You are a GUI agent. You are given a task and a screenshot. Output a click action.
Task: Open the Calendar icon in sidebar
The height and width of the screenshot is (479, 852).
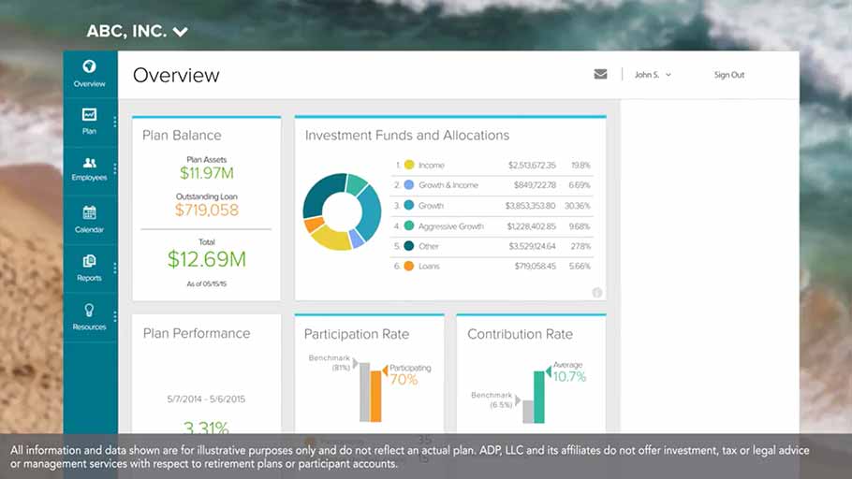[90, 213]
